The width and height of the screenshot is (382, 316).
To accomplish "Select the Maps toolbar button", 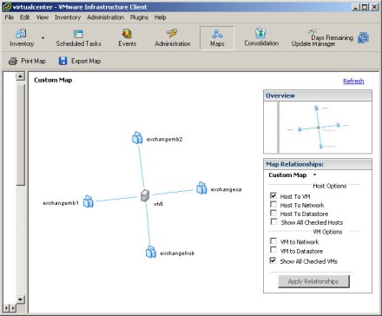I will pyautogui.click(x=217, y=38).
